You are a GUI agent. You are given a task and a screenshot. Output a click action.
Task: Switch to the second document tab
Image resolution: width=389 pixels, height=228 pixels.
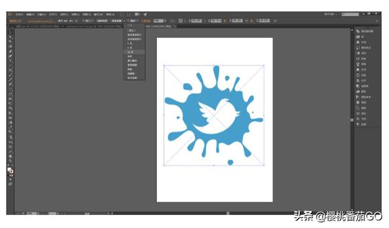tap(94, 26)
